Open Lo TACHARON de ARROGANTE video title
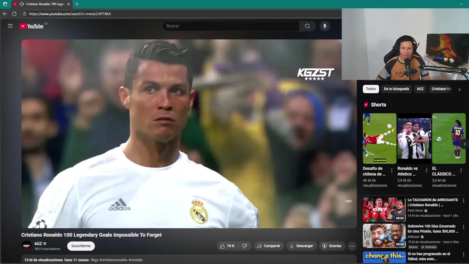The image size is (469, 264). (433, 202)
